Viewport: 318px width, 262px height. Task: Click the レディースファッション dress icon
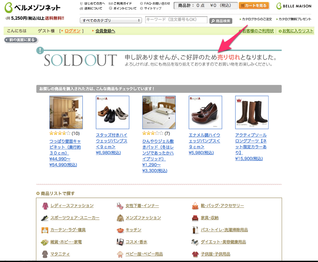[x=45, y=206]
